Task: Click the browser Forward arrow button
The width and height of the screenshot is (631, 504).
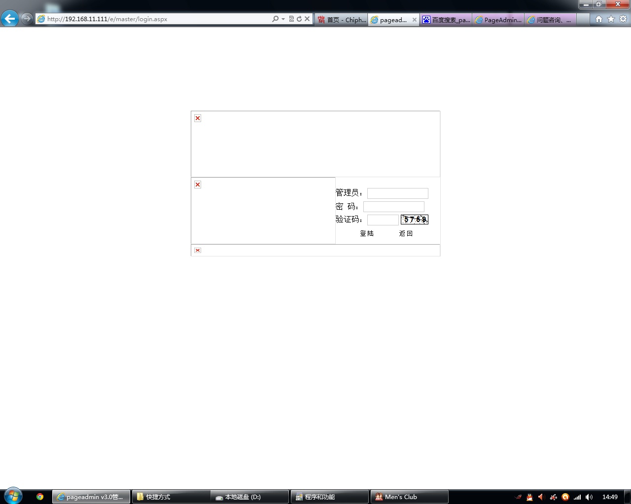Action: [x=27, y=19]
